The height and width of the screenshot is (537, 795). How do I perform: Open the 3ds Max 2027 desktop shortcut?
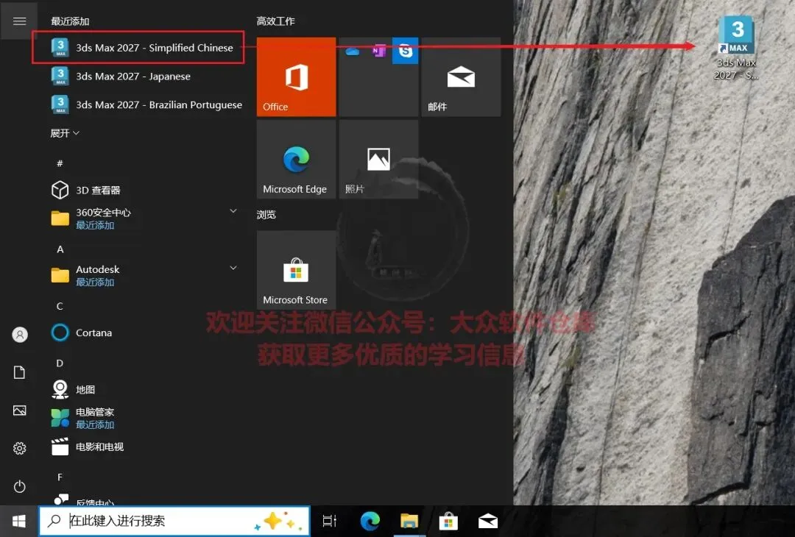(736, 49)
